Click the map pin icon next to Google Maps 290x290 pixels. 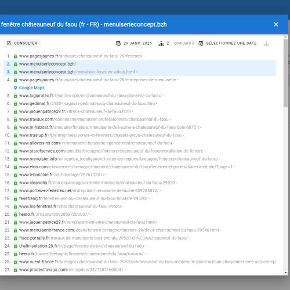coord(16,88)
